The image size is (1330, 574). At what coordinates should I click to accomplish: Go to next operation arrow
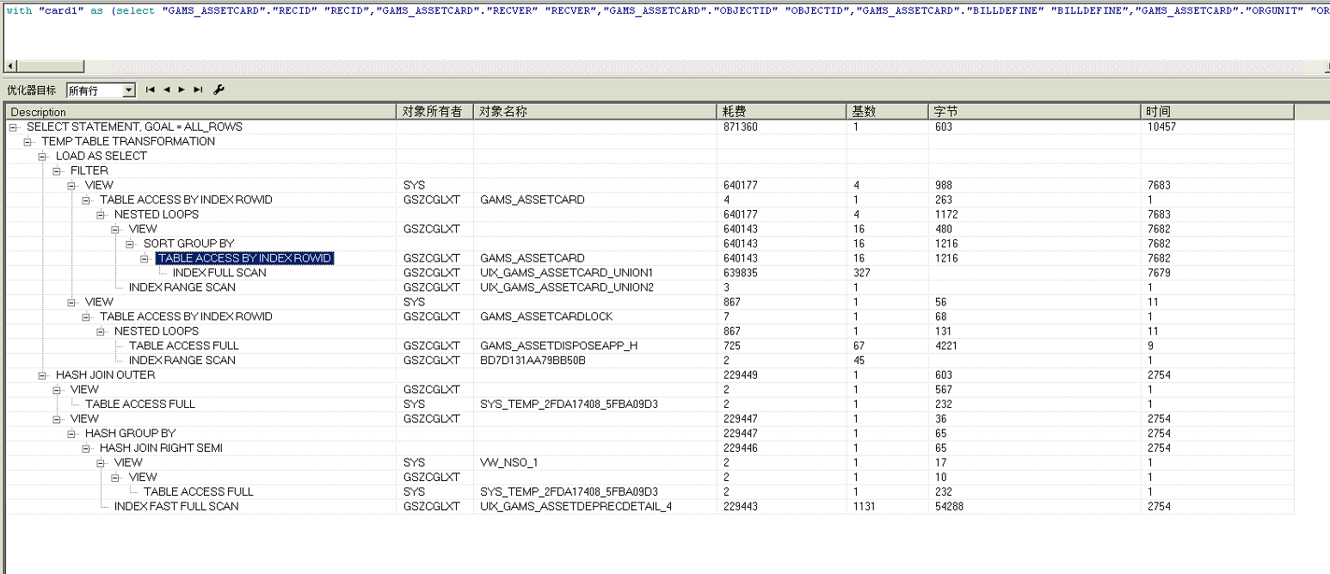(182, 89)
